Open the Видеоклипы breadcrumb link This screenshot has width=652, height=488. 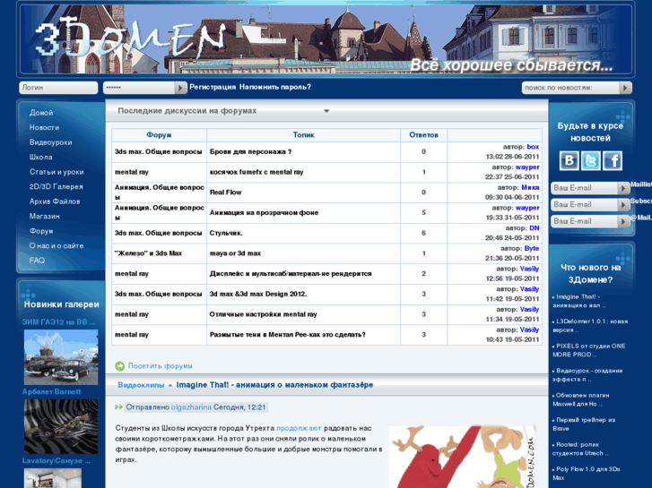141,385
